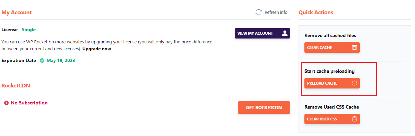Click the Refresh info text link

[276, 12]
